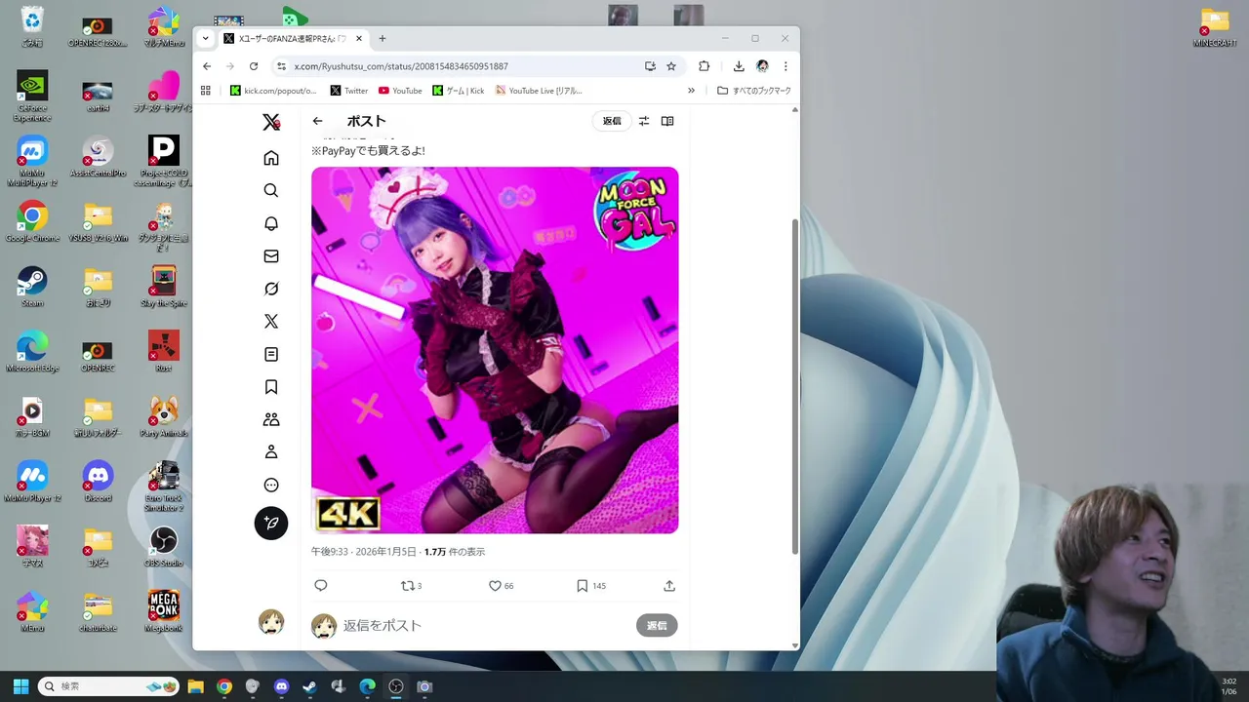Close the X FANZA速報PR tab

coord(359,39)
